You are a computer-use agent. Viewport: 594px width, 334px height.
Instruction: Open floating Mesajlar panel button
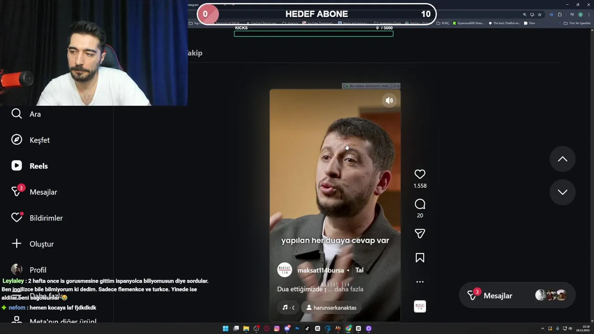coord(517,295)
